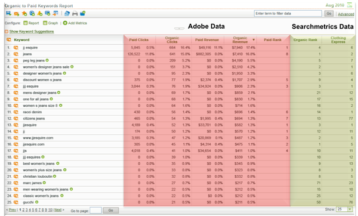Screen dimensions: 358x216
Task: Click keyword text 'jjesquire.com'
Action: (33, 144)
